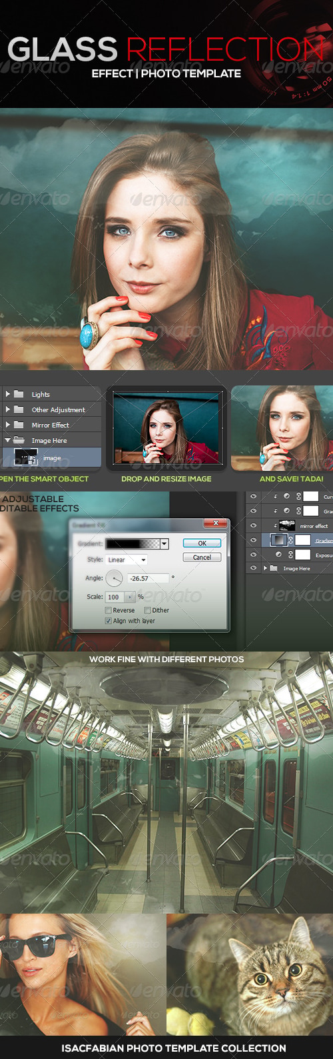
Task: Click the Mirror Effect group folder icon
Action: pos(19,425)
